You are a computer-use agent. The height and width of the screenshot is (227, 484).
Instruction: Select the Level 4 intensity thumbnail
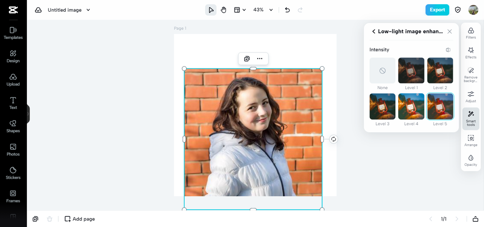coord(411,107)
